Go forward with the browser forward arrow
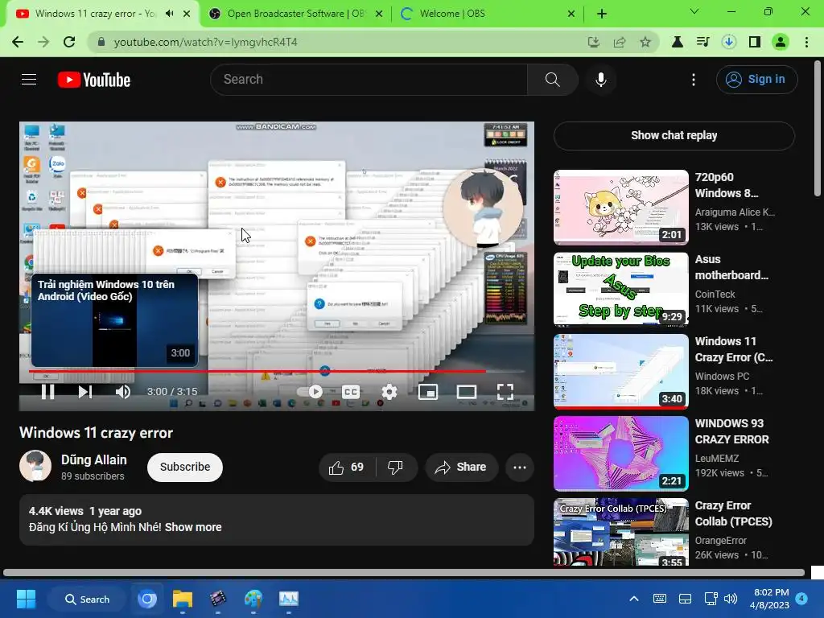This screenshot has height=618, width=824. (43, 42)
